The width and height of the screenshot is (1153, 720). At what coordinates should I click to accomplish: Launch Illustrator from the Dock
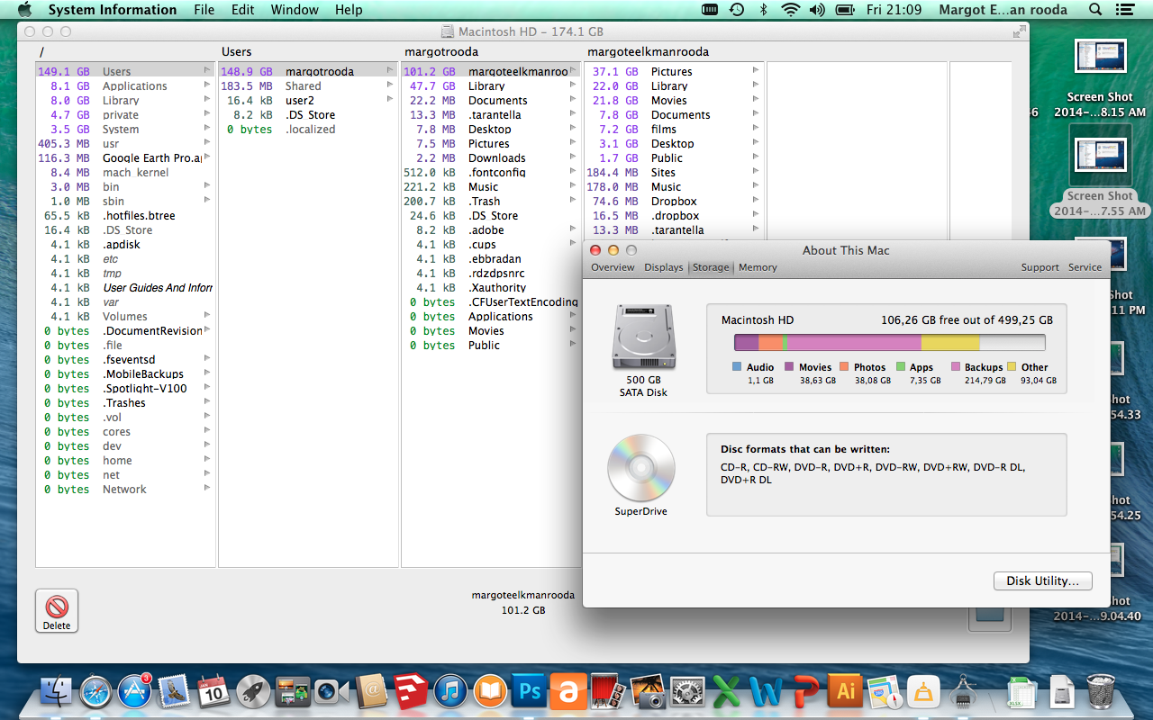pos(846,691)
